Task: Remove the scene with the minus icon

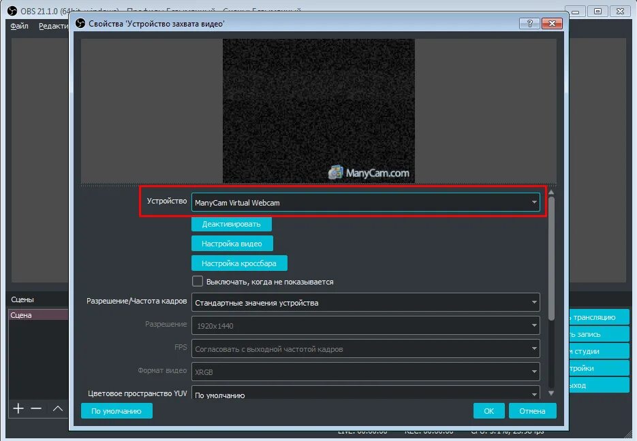Action: [x=36, y=408]
